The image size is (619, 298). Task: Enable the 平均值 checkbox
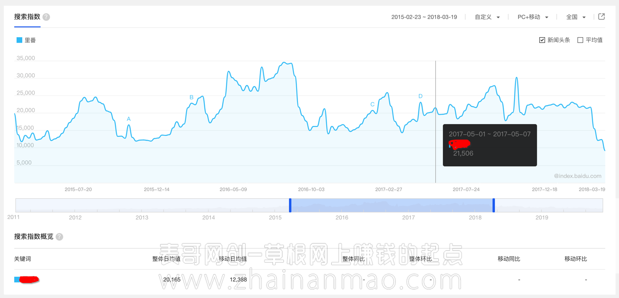pyautogui.click(x=580, y=40)
